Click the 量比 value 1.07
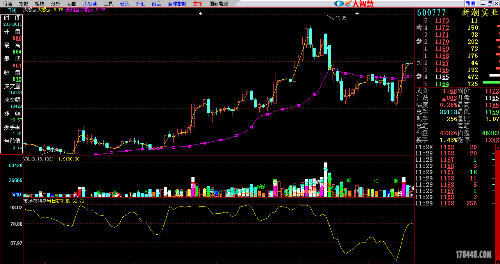This screenshot has width=500, height=264. pyautogui.click(x=492, y=119)
